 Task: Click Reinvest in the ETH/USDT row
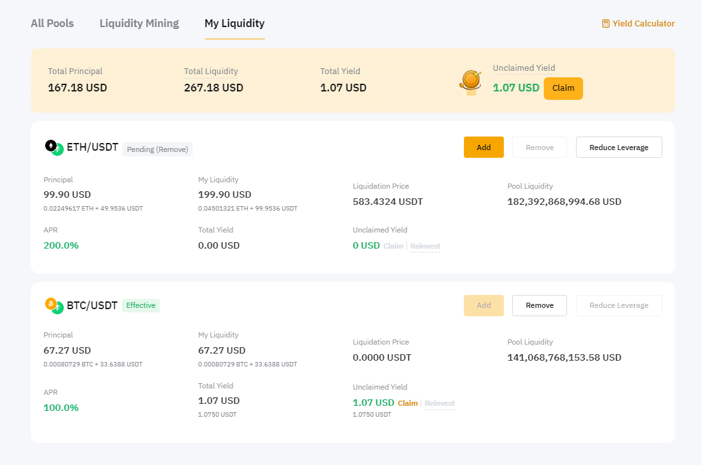(x=425, y=246)
